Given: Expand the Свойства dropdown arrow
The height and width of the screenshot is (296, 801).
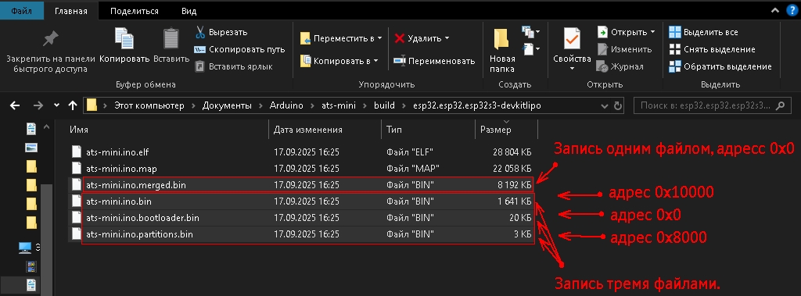Looking at the screenshot, I should pos(572,69).
